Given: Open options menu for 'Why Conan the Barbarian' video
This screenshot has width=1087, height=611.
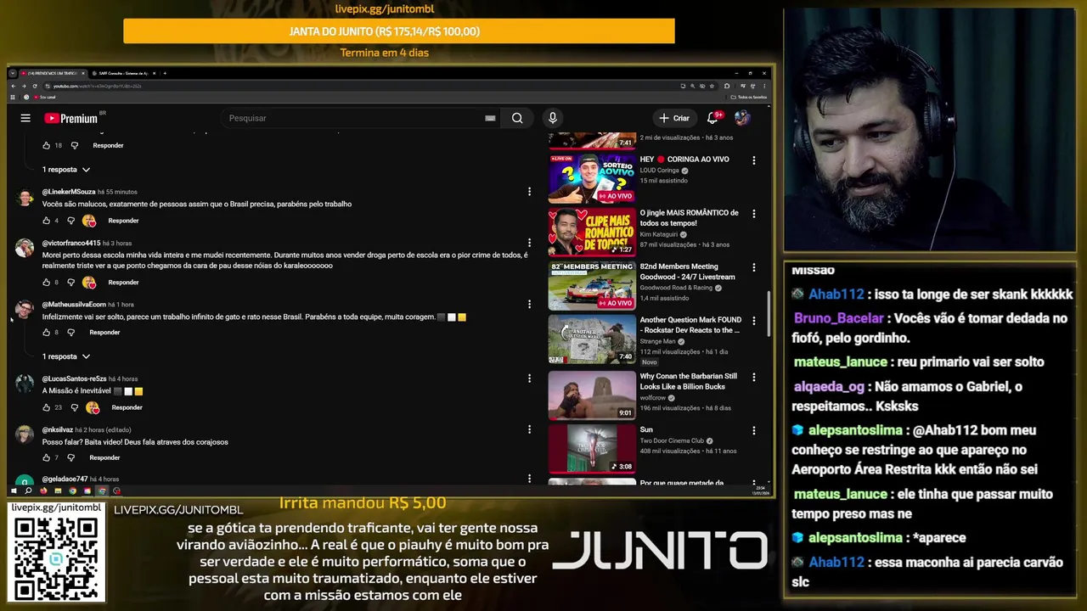Looking at the screenshot, I should 753,376.
